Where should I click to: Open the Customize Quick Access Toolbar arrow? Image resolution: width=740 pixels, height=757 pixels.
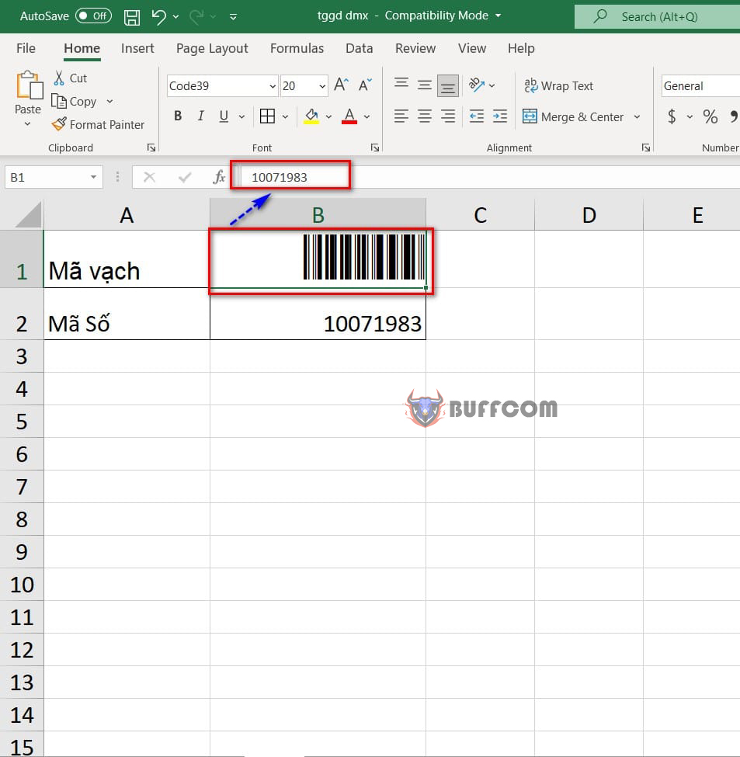233,17
